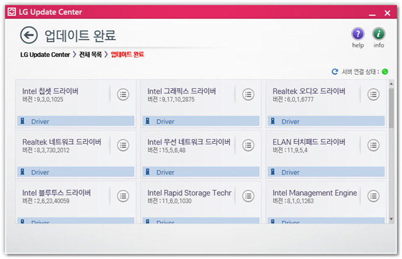Go back using the circular arrow button
This screenshot has height=259, width=402.
29,35
